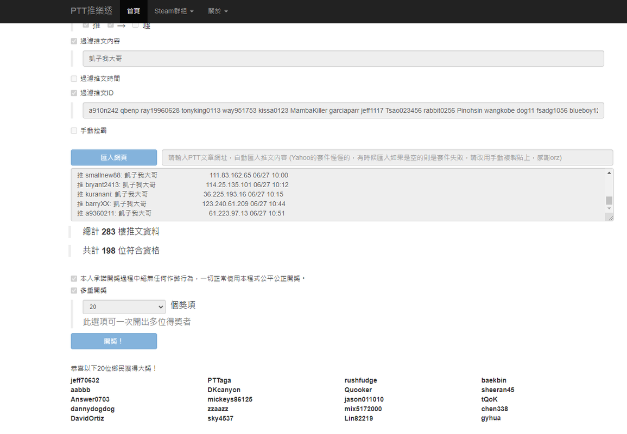627x434 pixels.
Task: Select the a9360211 comment line
Action: [181, 213]
